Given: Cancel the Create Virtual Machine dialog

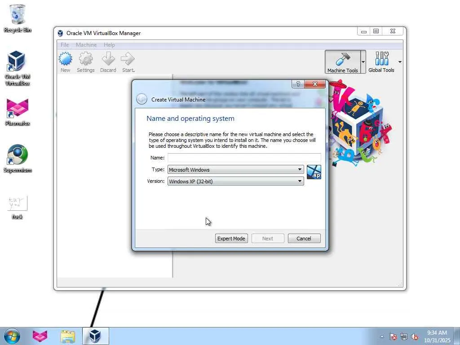Looking at the screenshot, I should [x=304, y=239].
